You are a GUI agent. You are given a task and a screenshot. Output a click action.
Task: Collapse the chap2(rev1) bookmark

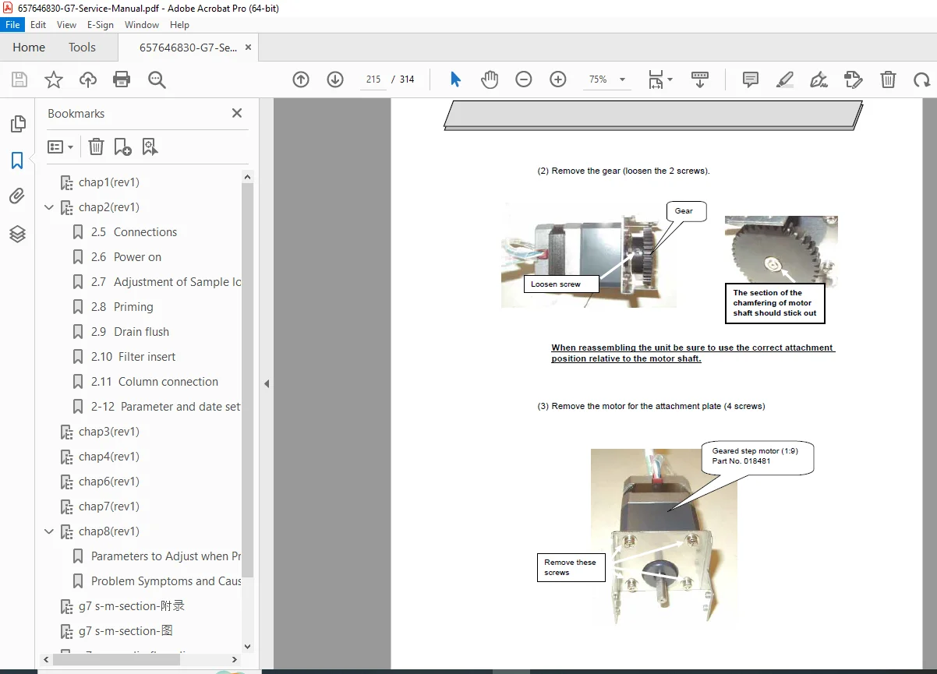49,207
